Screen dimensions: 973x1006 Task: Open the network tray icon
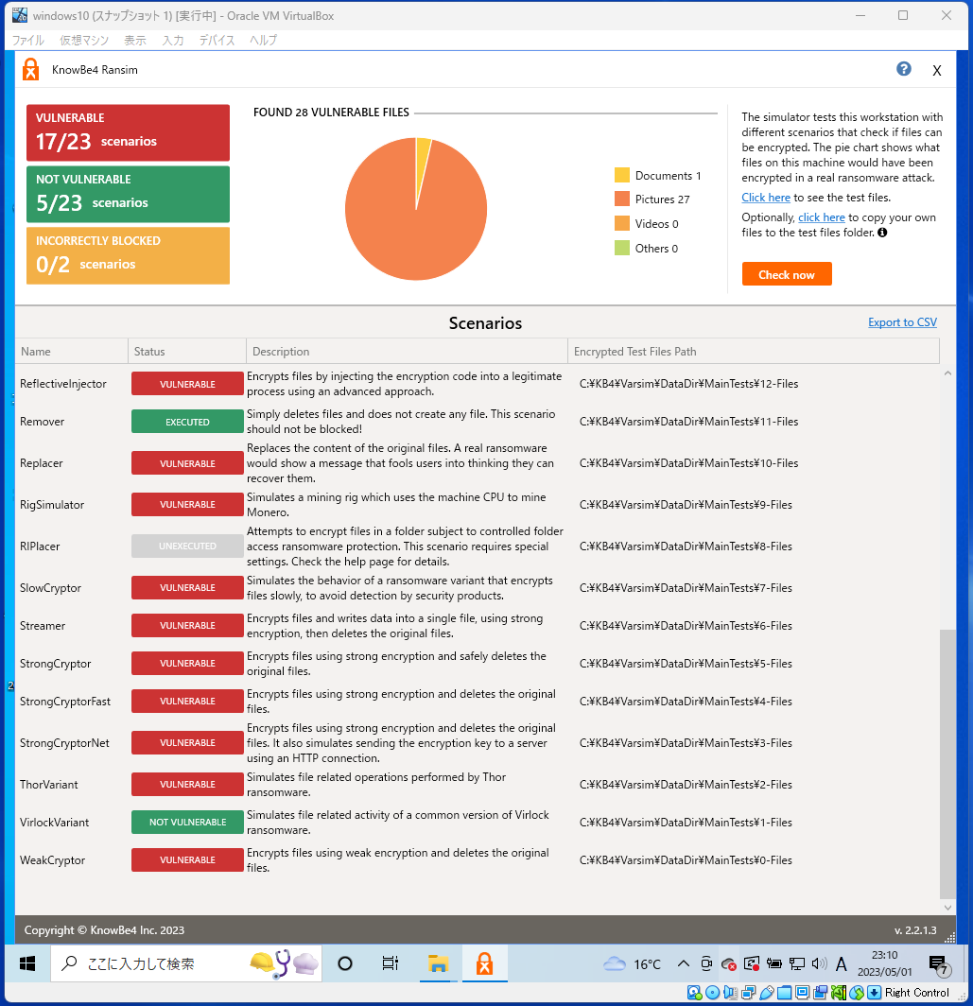(x=796, y=963)
